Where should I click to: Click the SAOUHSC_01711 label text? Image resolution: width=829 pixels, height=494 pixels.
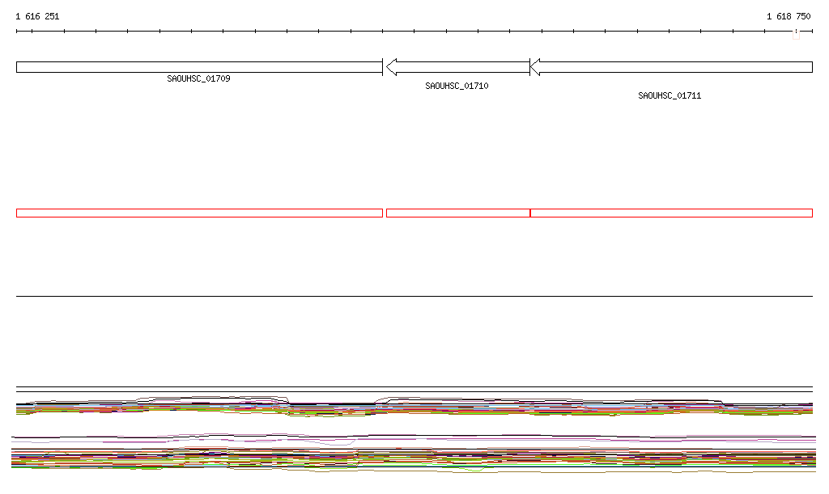click(x=670, y=95)
